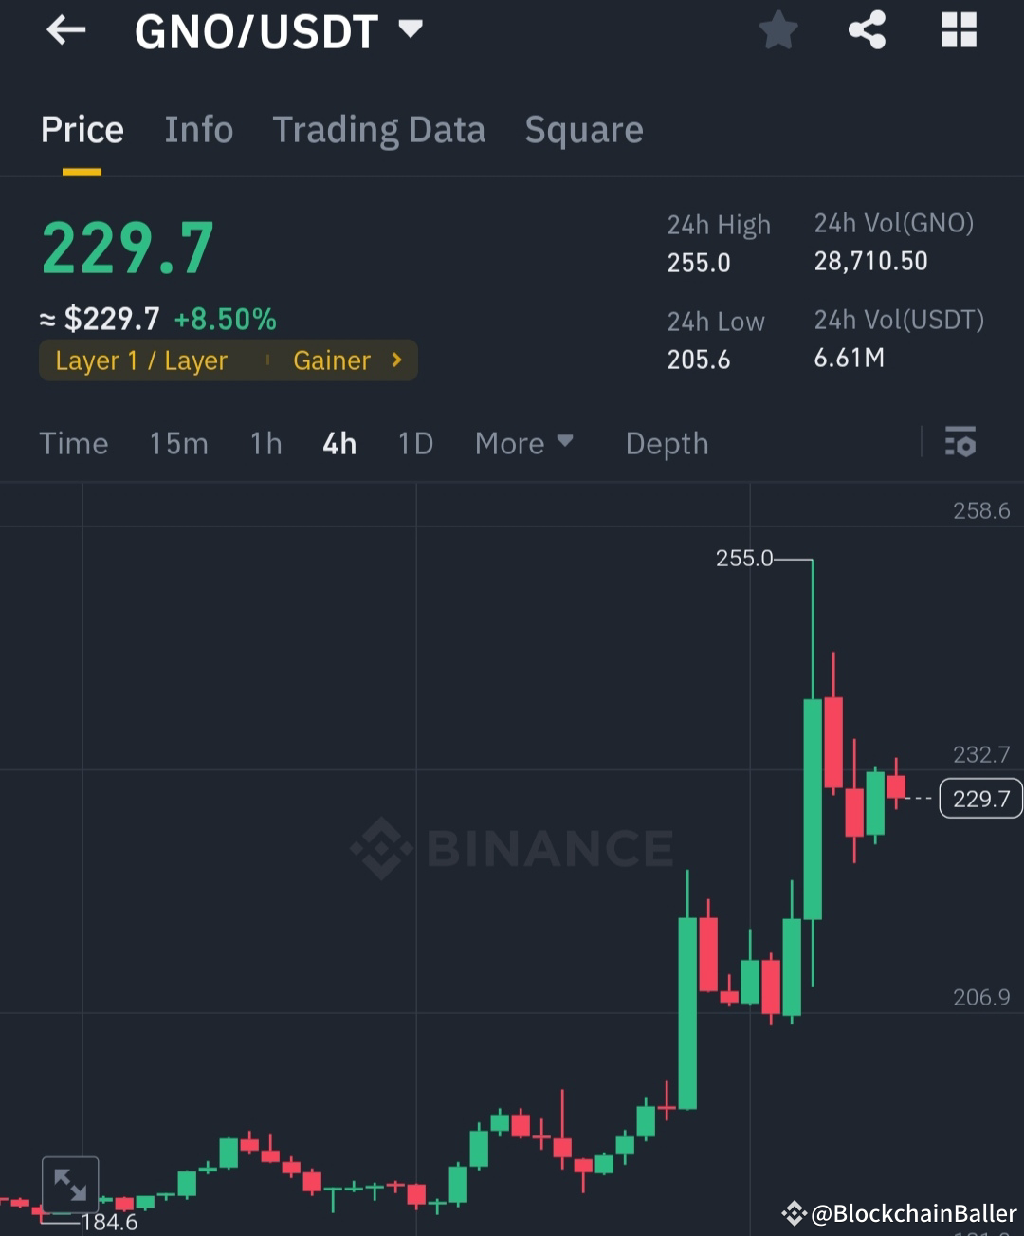
Task: Switch to the Trading Data tab
Action: [x=379, y=130]
